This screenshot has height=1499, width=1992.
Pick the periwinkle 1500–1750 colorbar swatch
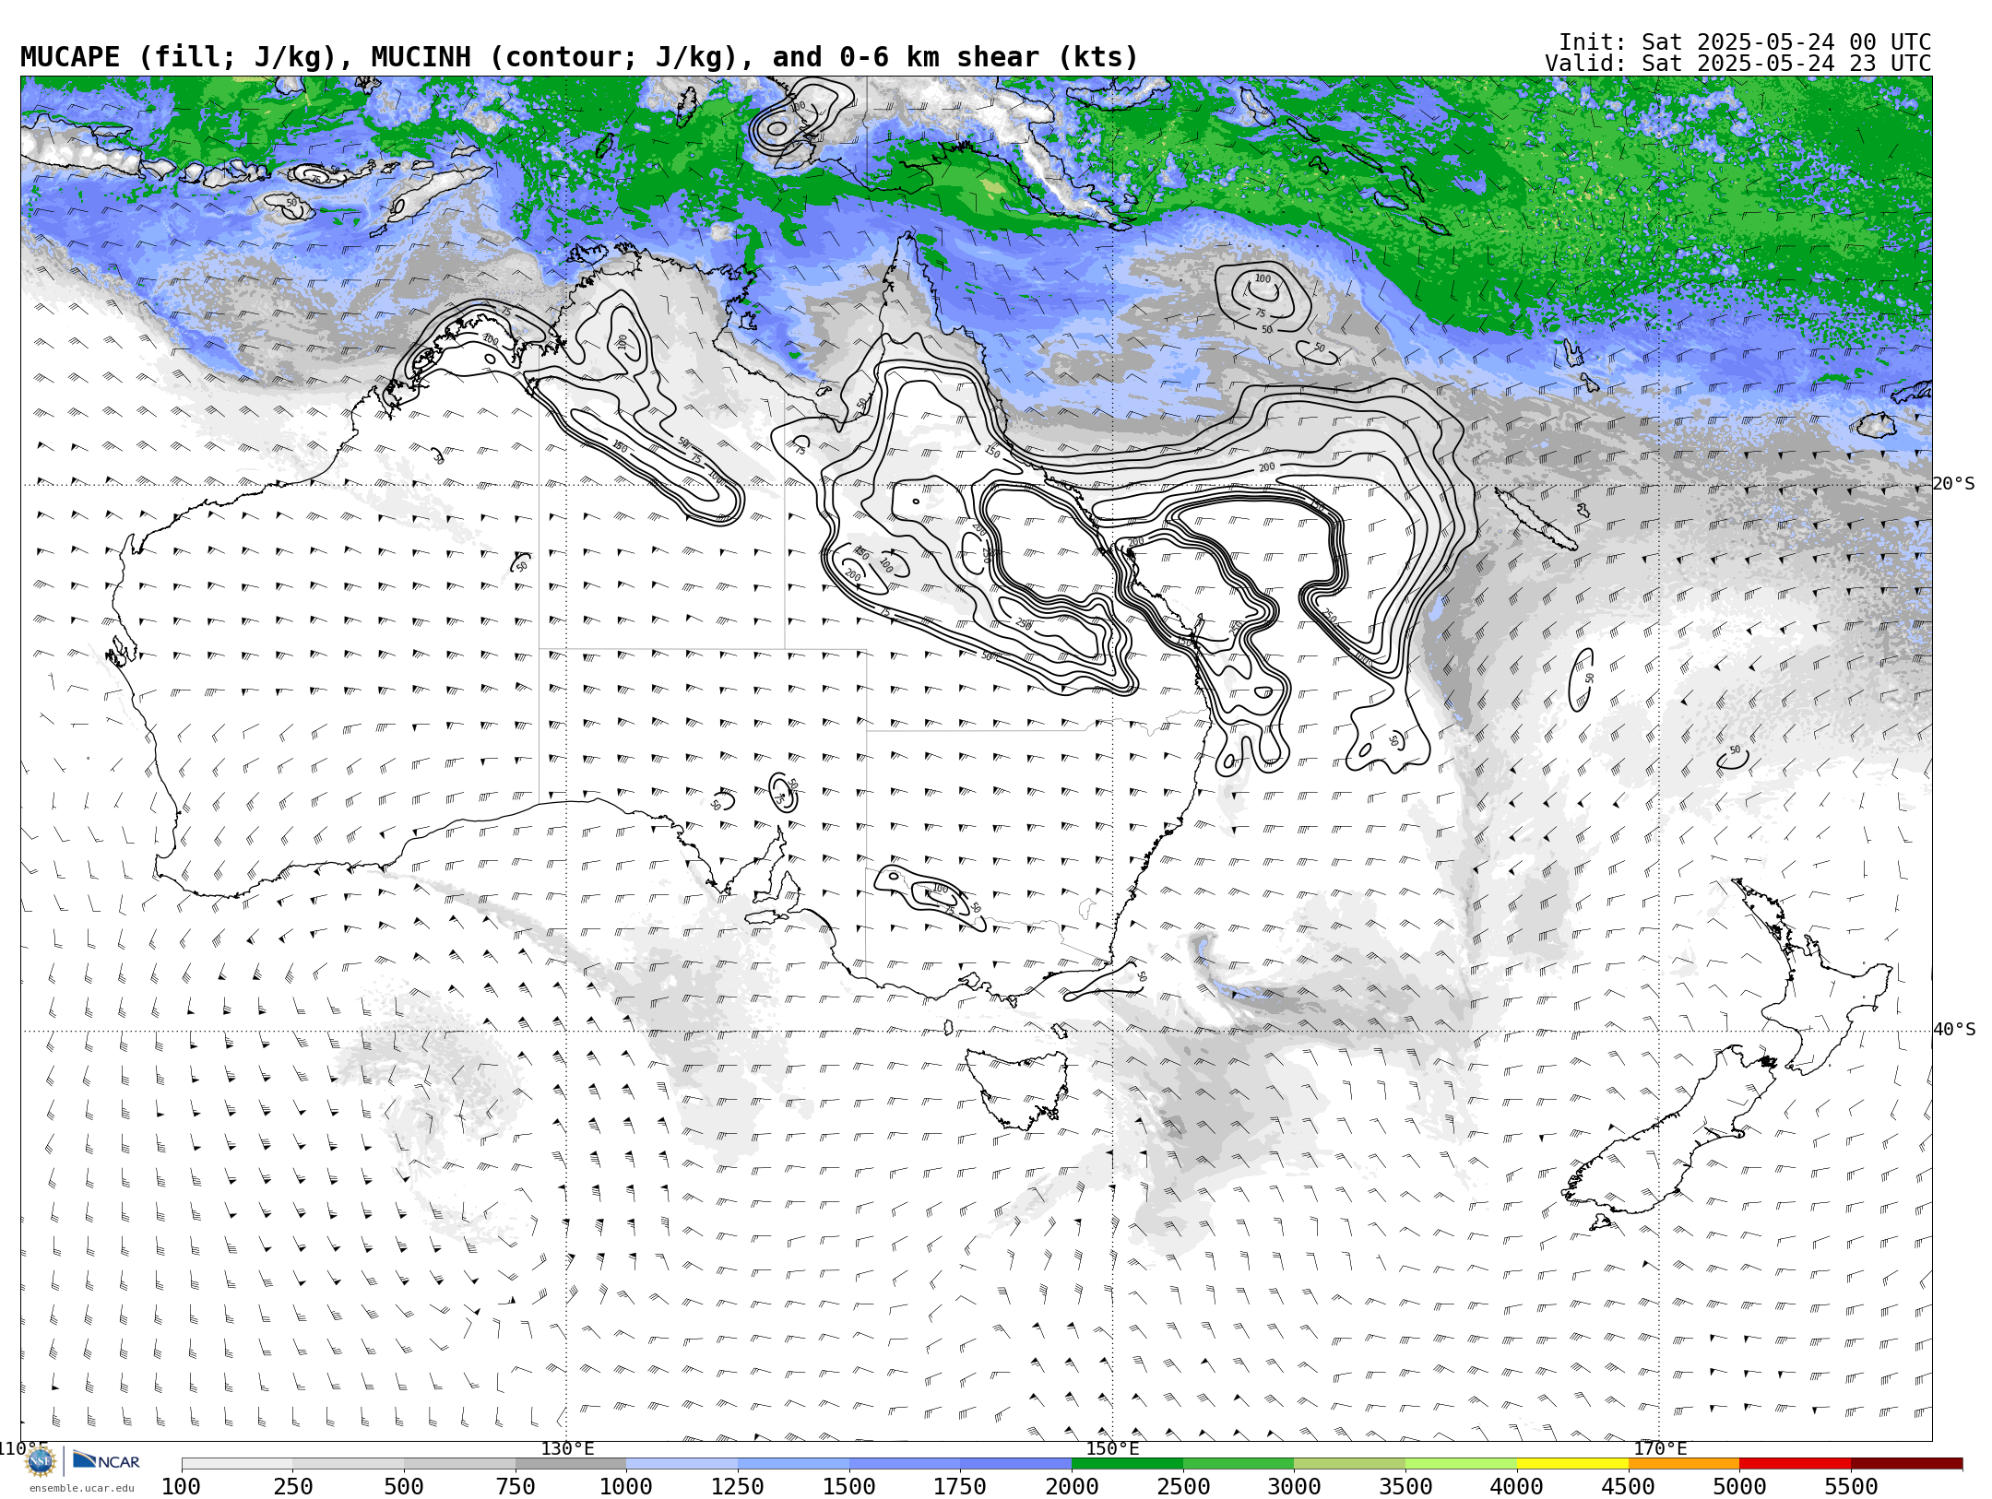click(905, 1464)
